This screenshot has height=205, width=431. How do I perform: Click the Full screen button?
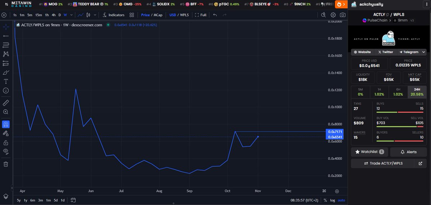(x=201, y=15)
